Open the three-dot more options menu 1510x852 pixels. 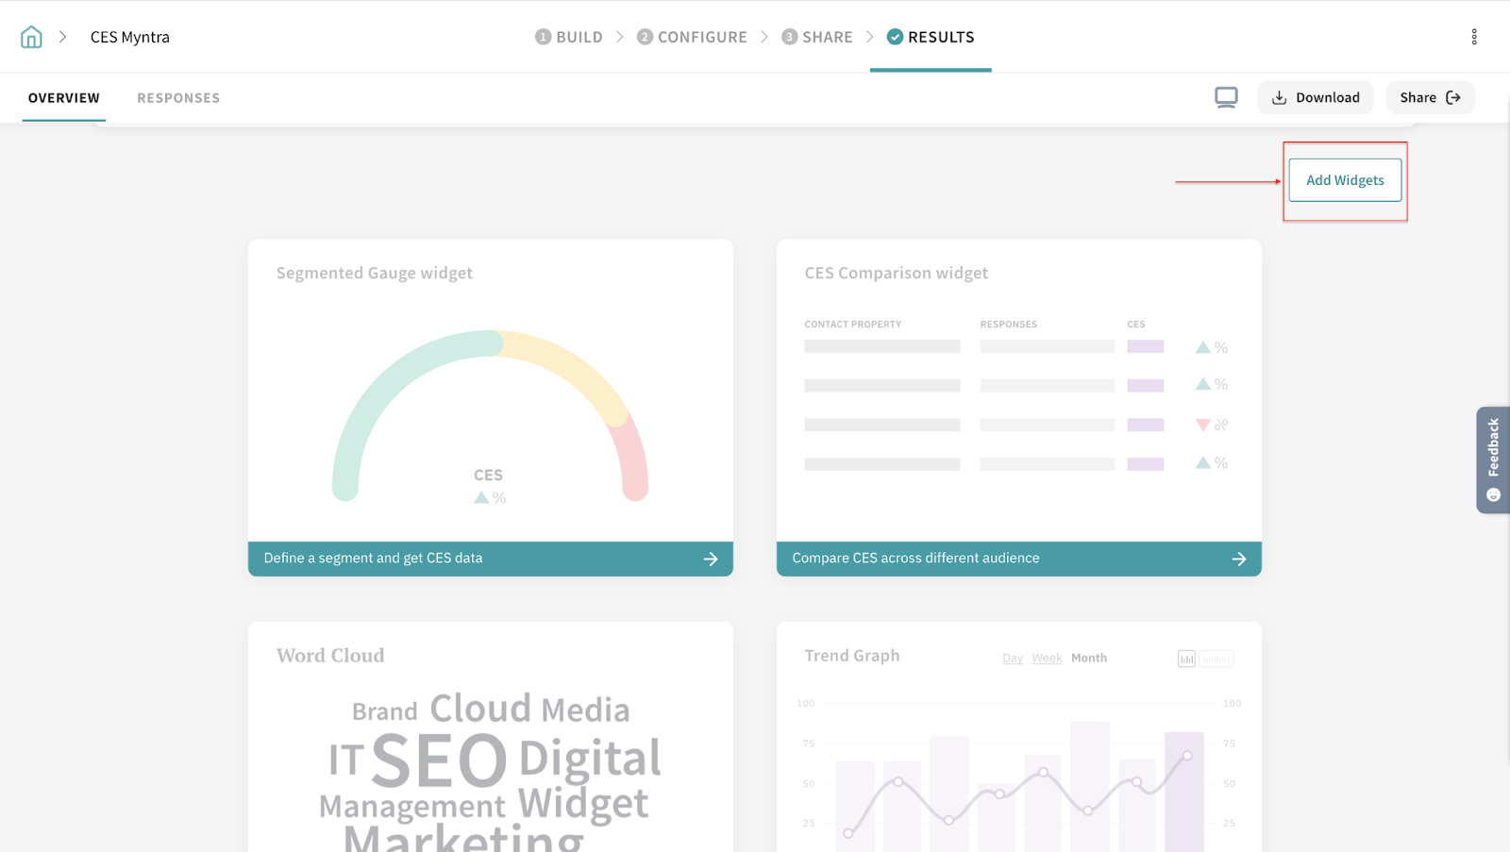click(x=1473, y=37)
